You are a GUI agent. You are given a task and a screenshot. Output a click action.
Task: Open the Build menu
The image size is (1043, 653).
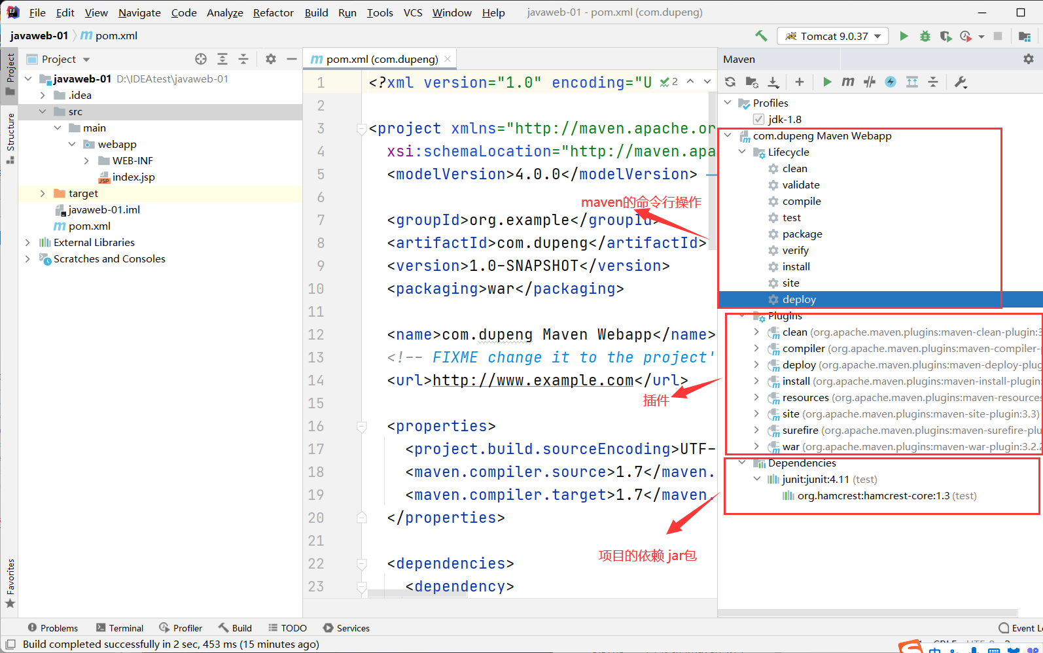click(x=316, y=12)
